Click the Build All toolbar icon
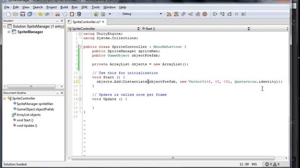300x168 pixels. tap(169, 14)
